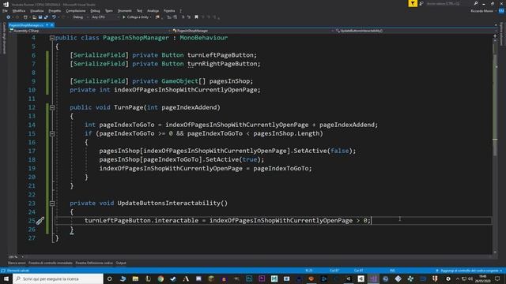Click Aggiungi al controllo del codice sorgente
Image resolution: width=506 pixels, height=284 pixels.
[x=469, y=271]
